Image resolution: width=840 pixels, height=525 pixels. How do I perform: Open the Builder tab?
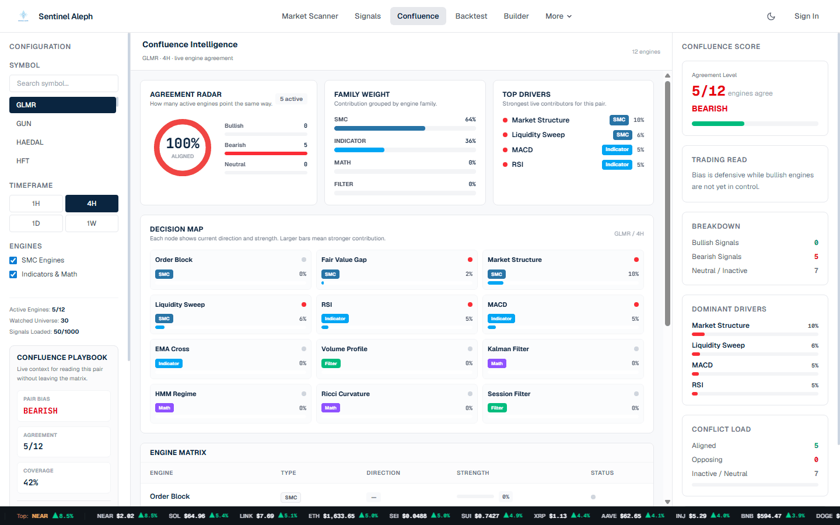pos(516,16)
